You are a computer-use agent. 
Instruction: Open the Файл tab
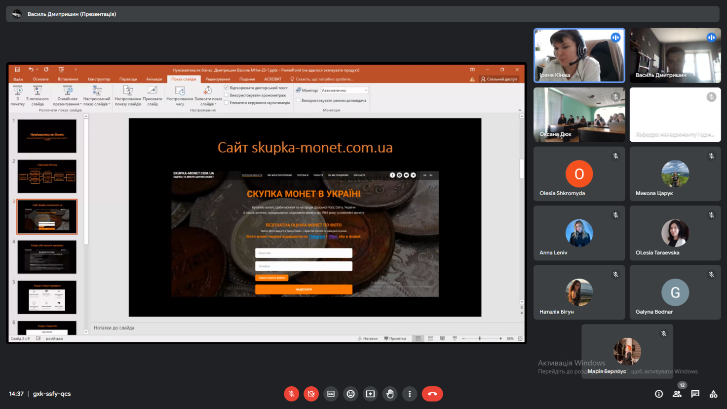18,79
